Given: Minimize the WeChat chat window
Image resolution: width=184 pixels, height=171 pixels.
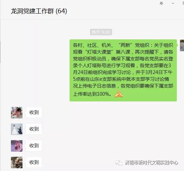Looking at the screenshot, I should pos(173,3).
